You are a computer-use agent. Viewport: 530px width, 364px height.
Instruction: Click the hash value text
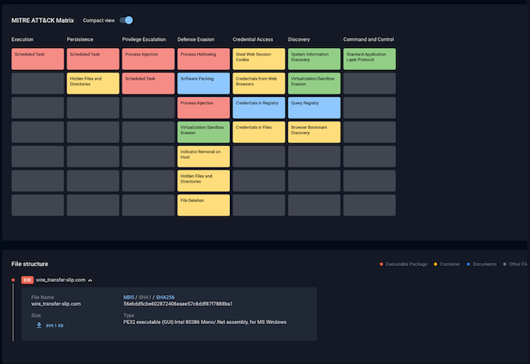178,304
